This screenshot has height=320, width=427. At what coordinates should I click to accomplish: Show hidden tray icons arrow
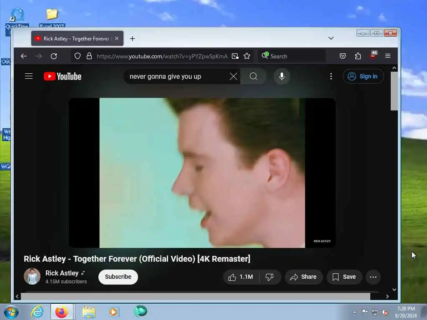pyautogui.click(x=354, y=312)
